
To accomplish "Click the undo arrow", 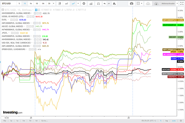I will (x=105, y=3).
